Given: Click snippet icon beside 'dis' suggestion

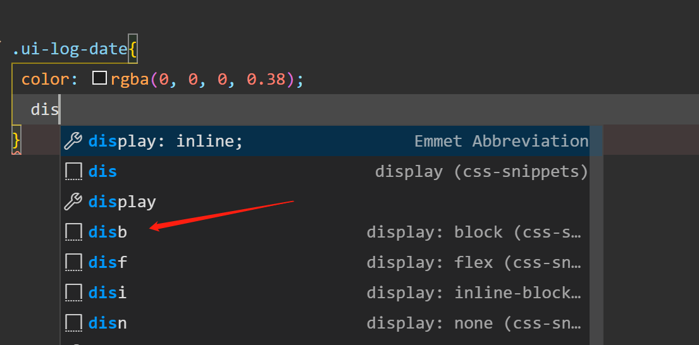Looking at the screenshot, I should point(73,171).
